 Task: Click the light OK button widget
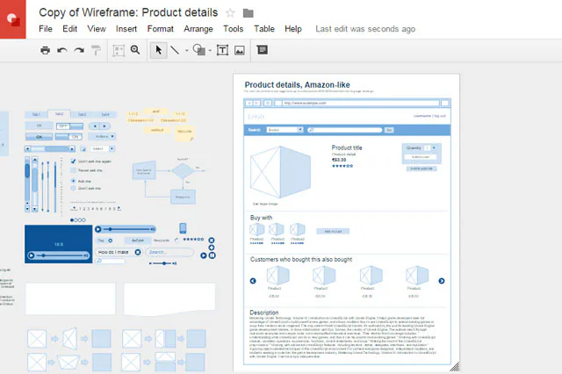39,126
